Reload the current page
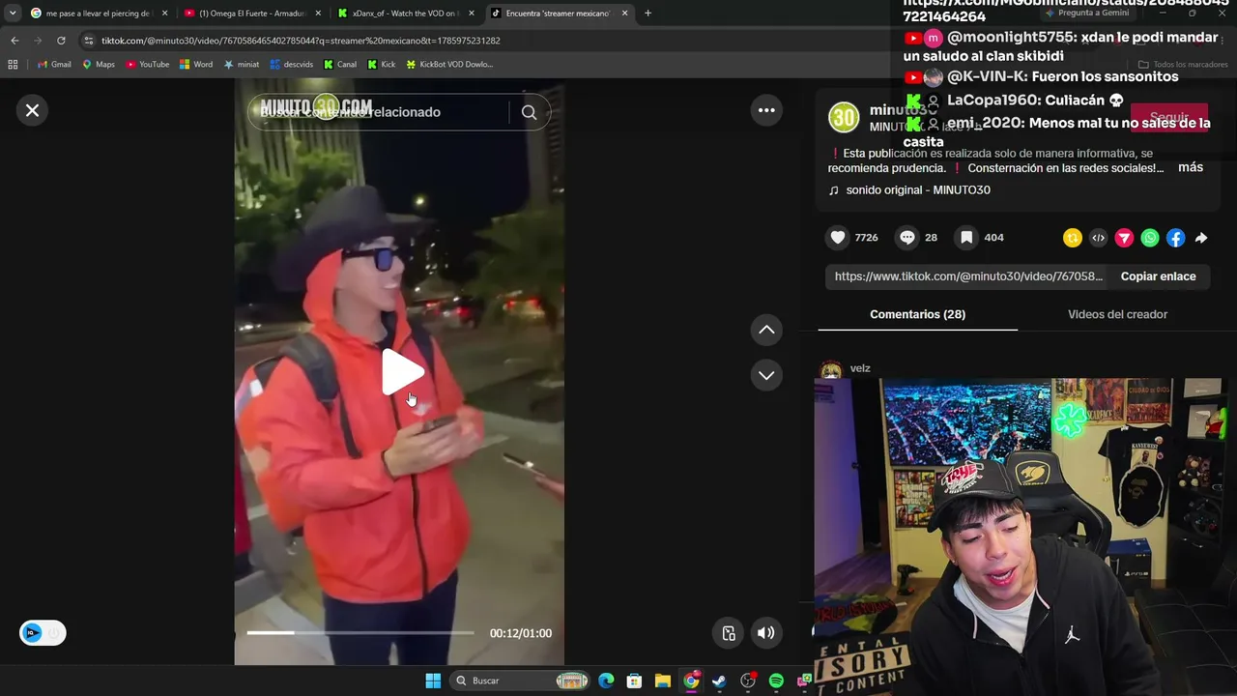 click(61, 41)
